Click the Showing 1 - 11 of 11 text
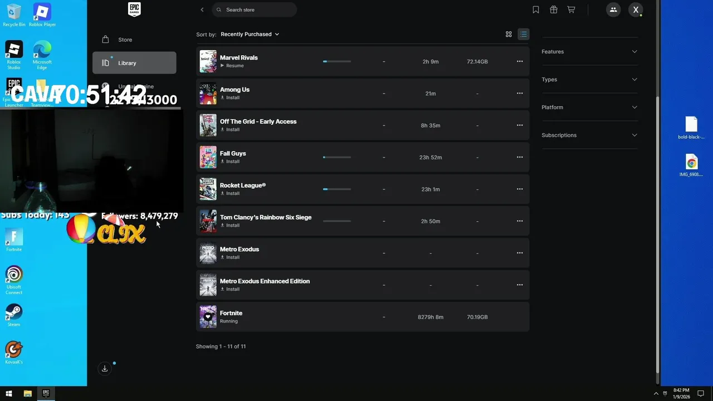 pos(221,346)
